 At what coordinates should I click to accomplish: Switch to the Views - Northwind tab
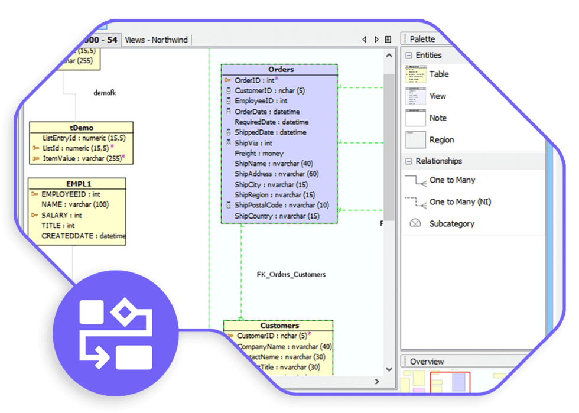(157, 40)
